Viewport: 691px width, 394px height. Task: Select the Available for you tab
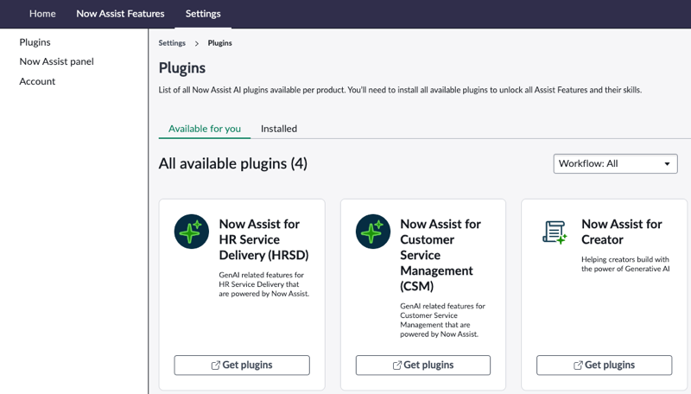tap(205, 129)
